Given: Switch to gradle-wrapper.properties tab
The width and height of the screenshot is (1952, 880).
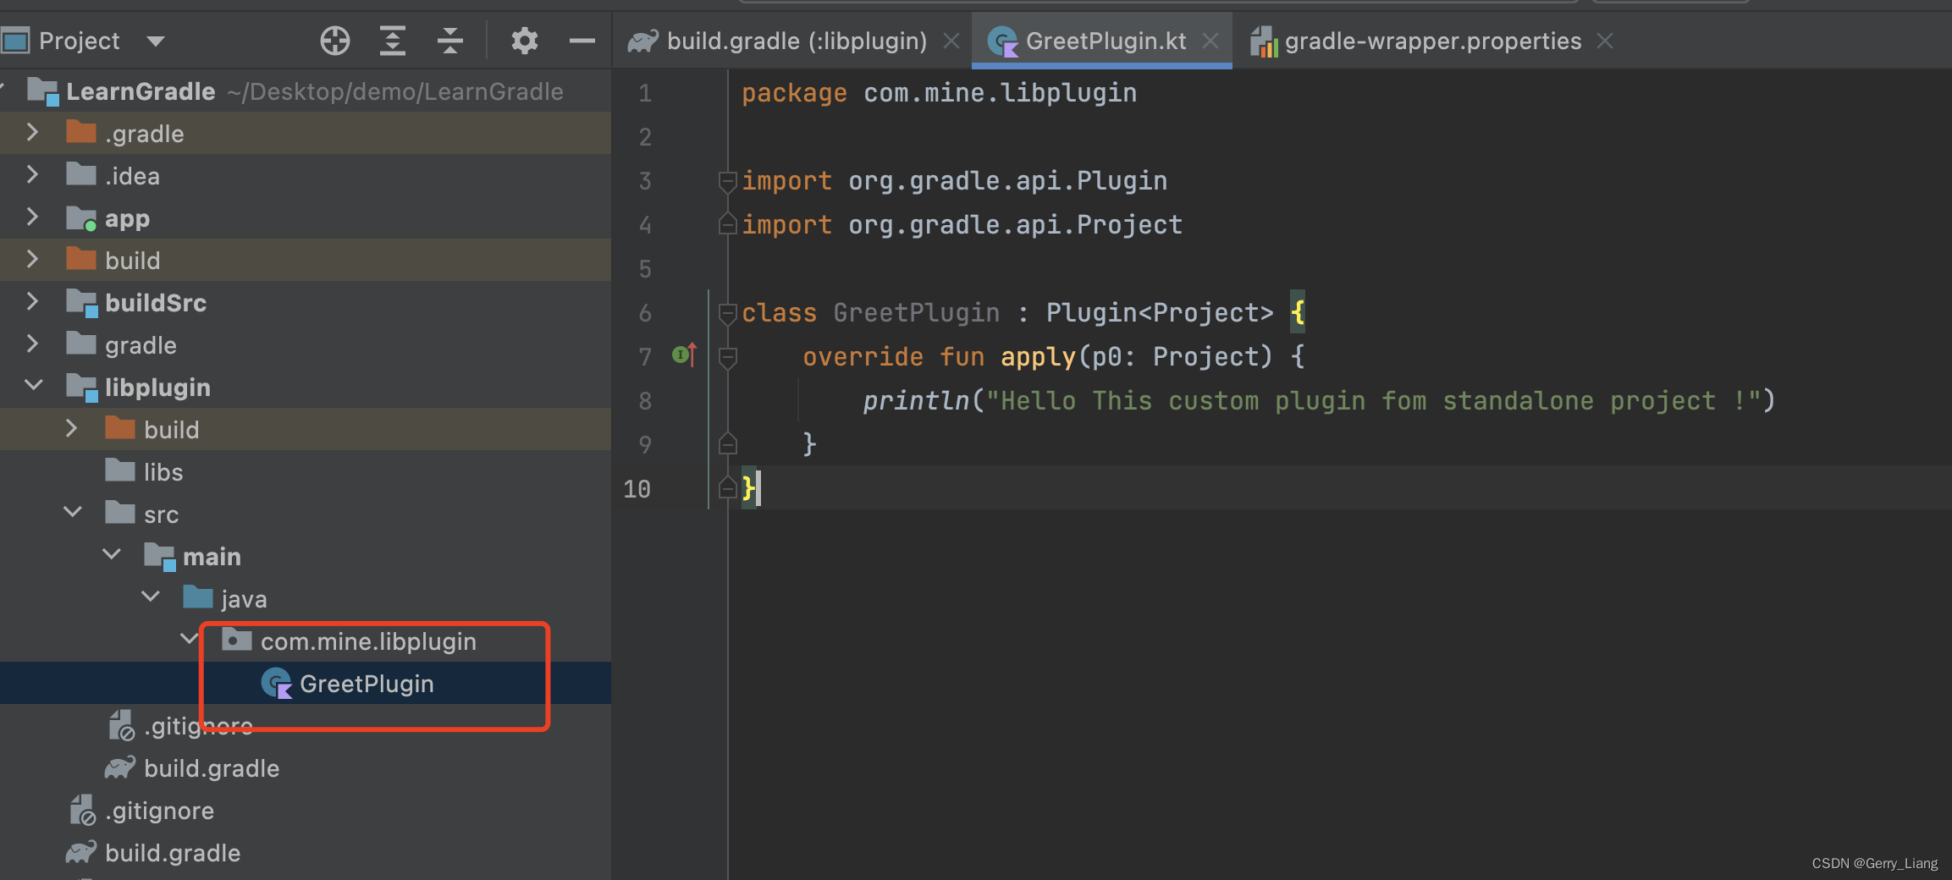Looking at the screenshot, I should pos(1432,41).
